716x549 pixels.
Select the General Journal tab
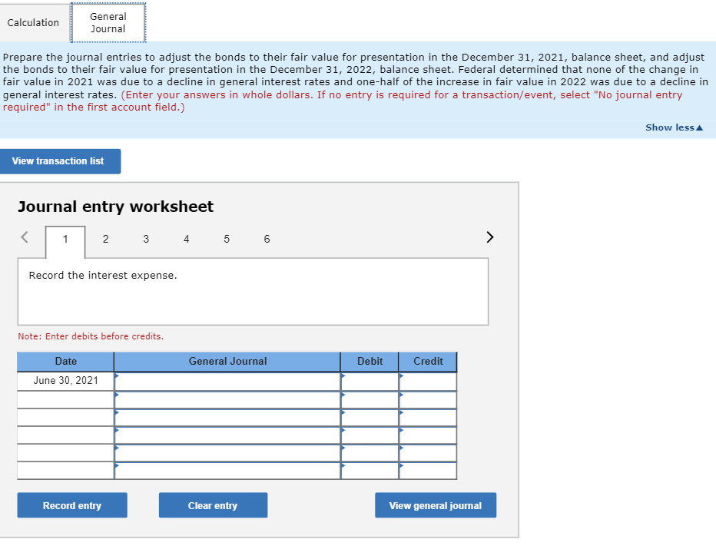point(108,23)
